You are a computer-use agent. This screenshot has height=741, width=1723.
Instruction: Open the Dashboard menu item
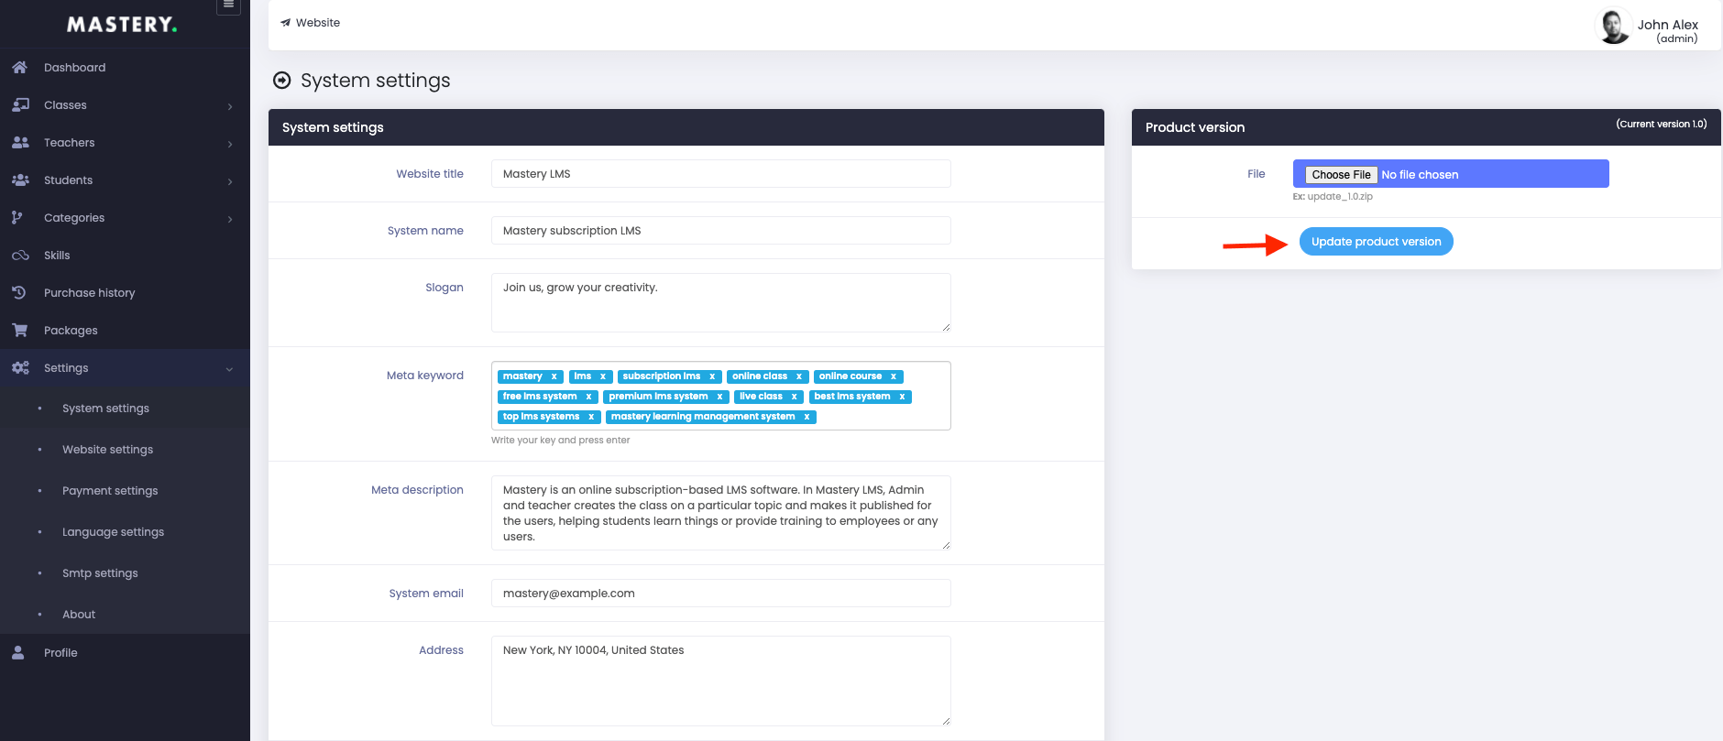point(125,67)
